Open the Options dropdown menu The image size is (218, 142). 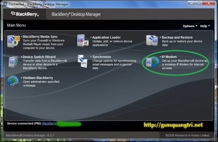click(x=190, y=26)
